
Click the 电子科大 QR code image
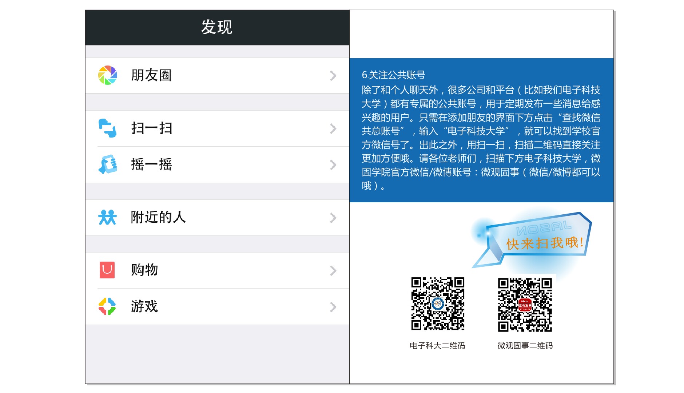(x=438, y=304)
